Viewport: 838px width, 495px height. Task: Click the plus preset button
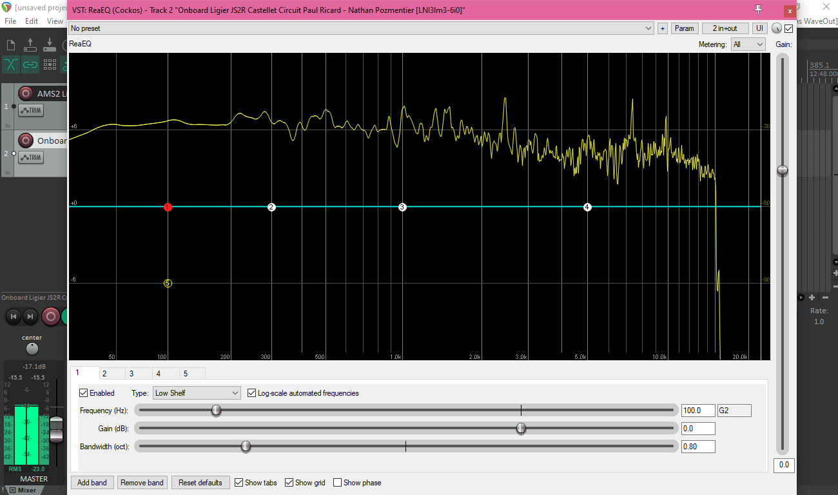pyautogui.click(x=663, y=28)
